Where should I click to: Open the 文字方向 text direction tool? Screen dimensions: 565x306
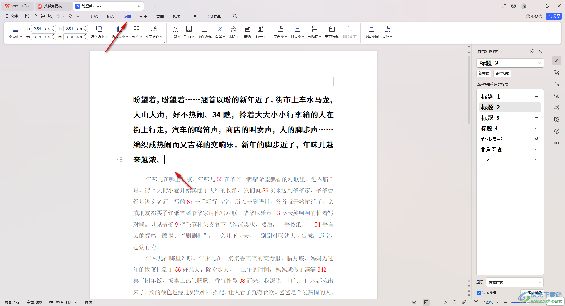point(154,32)
